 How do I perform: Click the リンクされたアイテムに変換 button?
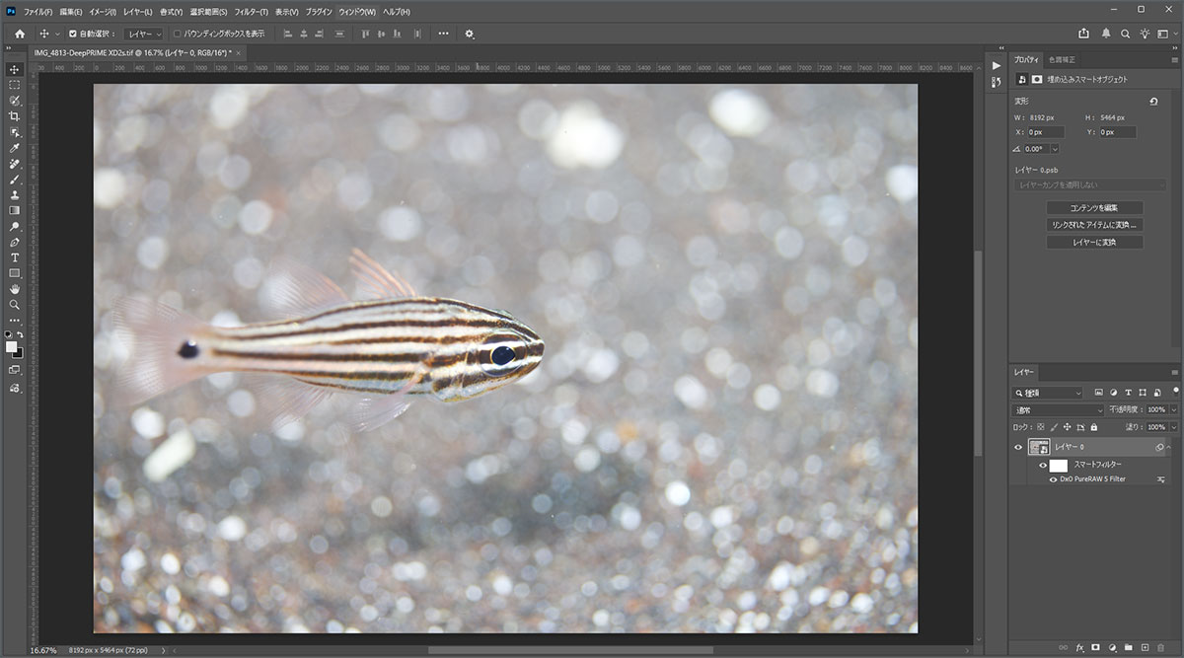1094,225
